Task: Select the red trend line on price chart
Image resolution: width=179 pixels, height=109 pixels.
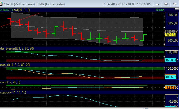Action: click(x=20, y=20)
